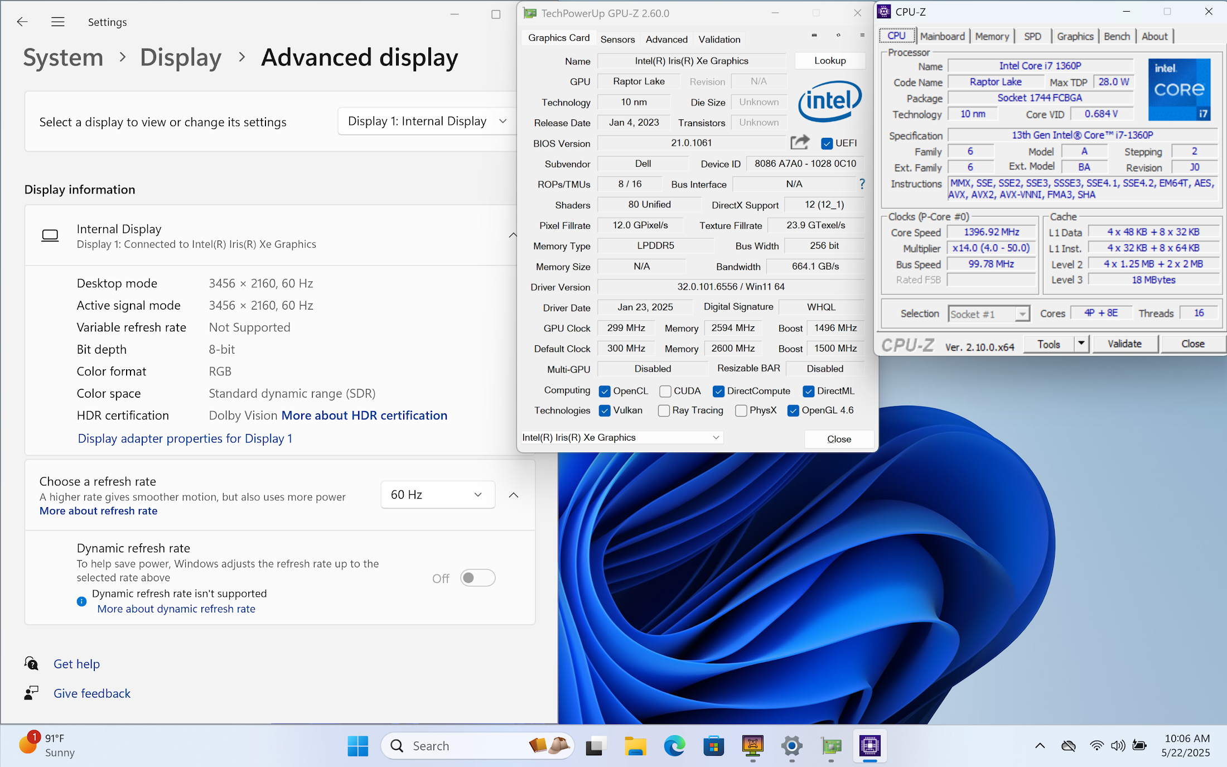Click the Bus Interface question mark icon
The width and height of the screenshot is (1227, 767).
pyautogui.click(x=862, y=184)
